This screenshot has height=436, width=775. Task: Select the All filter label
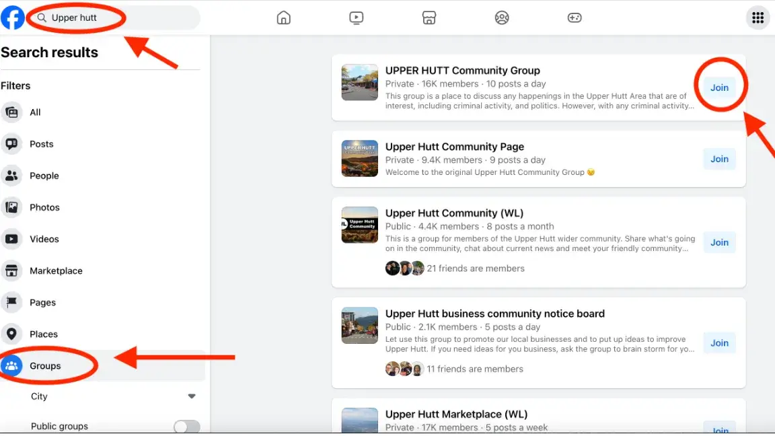35,112
